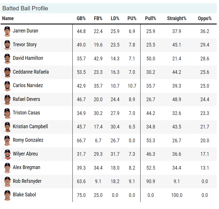Sort by Pull% column header
Viewport: 219px width, 209px height.
click(x=151, y=18)
